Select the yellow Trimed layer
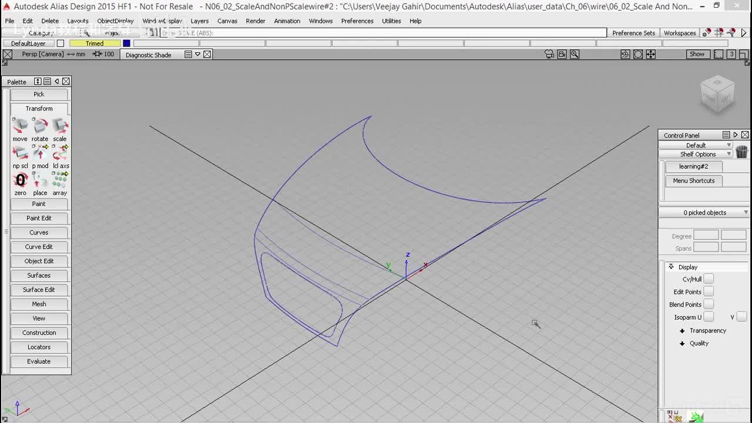This screenshot has width=752, height=423. tap(95, 43)
